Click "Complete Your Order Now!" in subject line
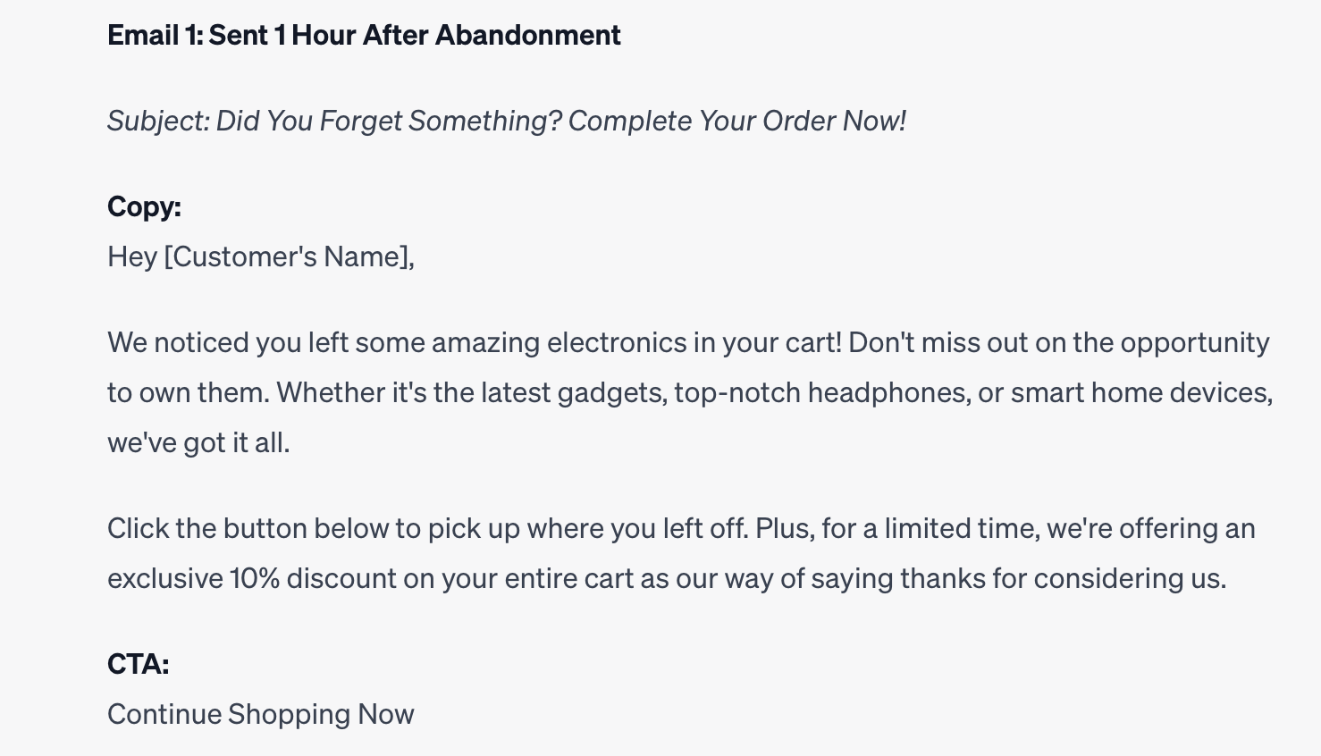The height and width of the screenshot is (756, 1321). pyautogui.click(x=736, y=121)
